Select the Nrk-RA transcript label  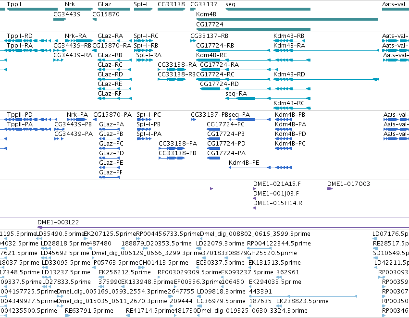click(x=75, y=36)
